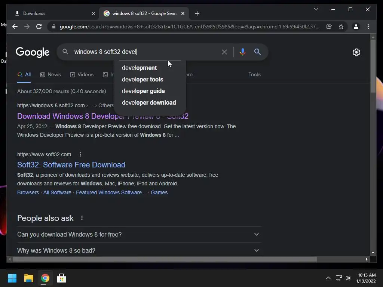Click scroll down arrow on vertical scrollbar

373,253
